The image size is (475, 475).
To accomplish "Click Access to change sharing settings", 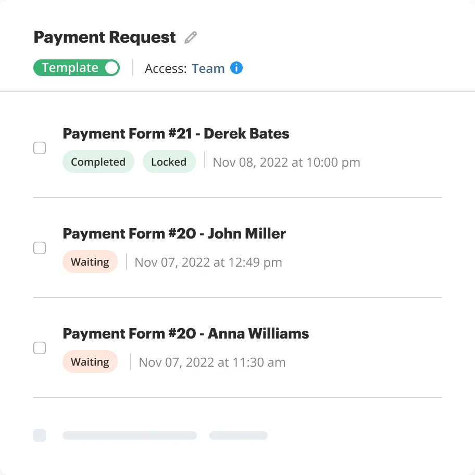I will point(165,68).
